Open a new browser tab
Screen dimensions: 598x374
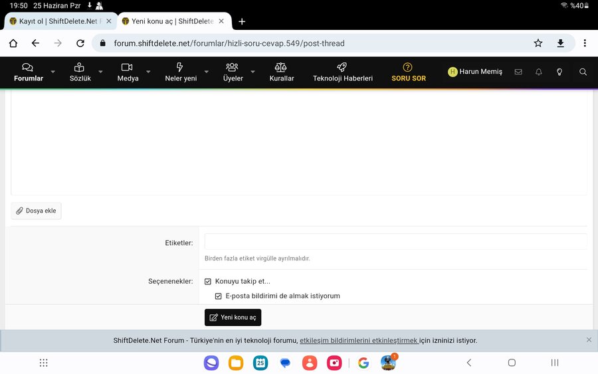242,22
